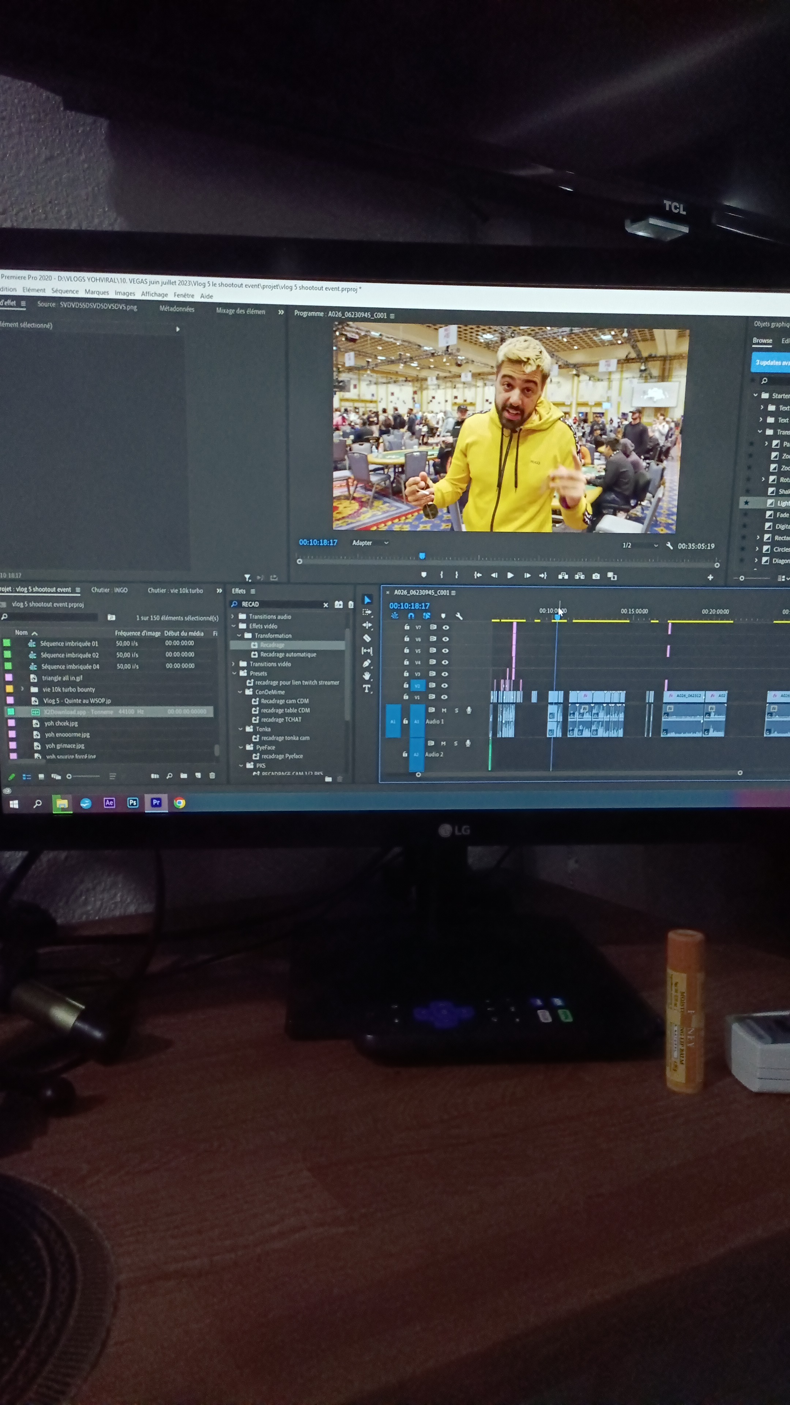Add a marker on timeline header
The image size is (790, 1405).
[x=443, y=616]
